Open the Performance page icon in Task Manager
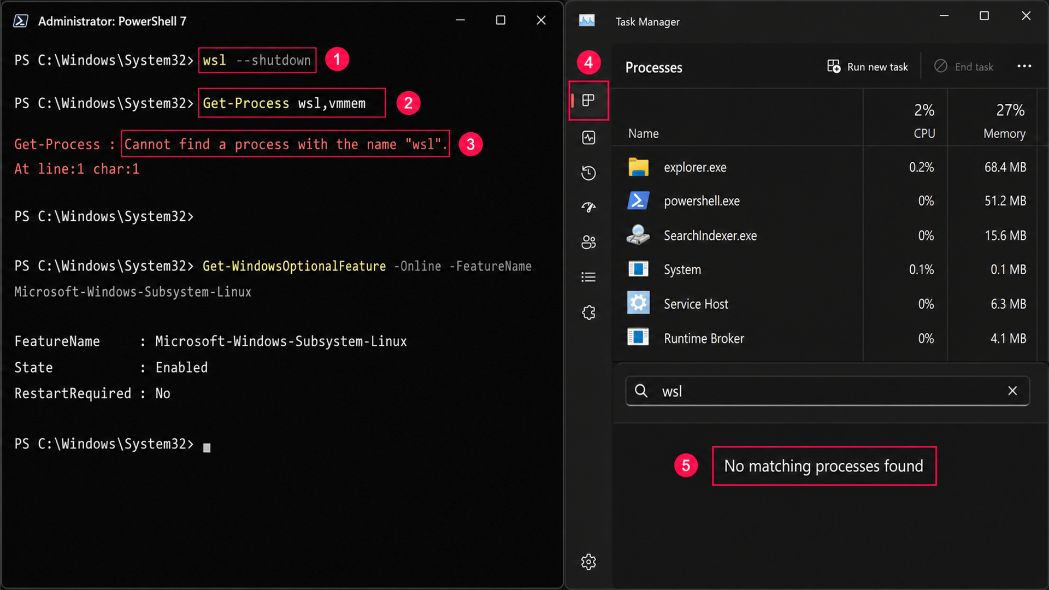1049x590 pixels. pyautogui.click(x=588, y=138)
